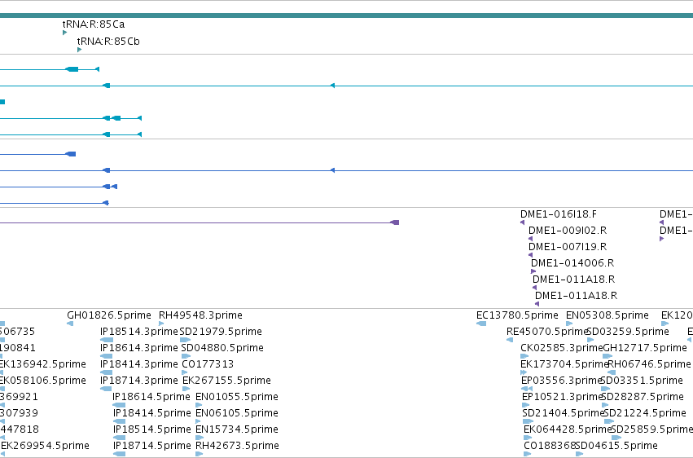
Task: Open the DME1-014O06.R label
Action: pos(572,263)
